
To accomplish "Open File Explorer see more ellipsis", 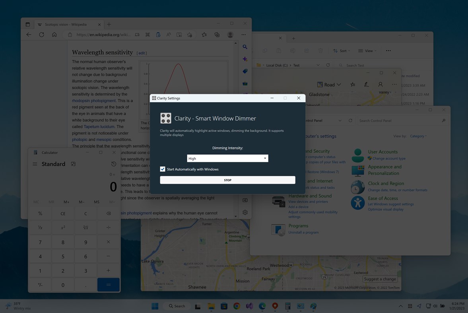I will coord(388,51).
